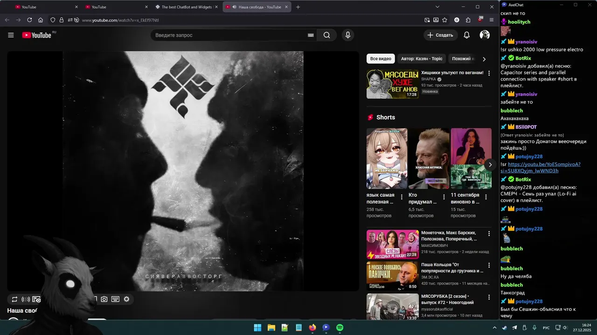Toggle the loop video icon under player

point(14,299)
